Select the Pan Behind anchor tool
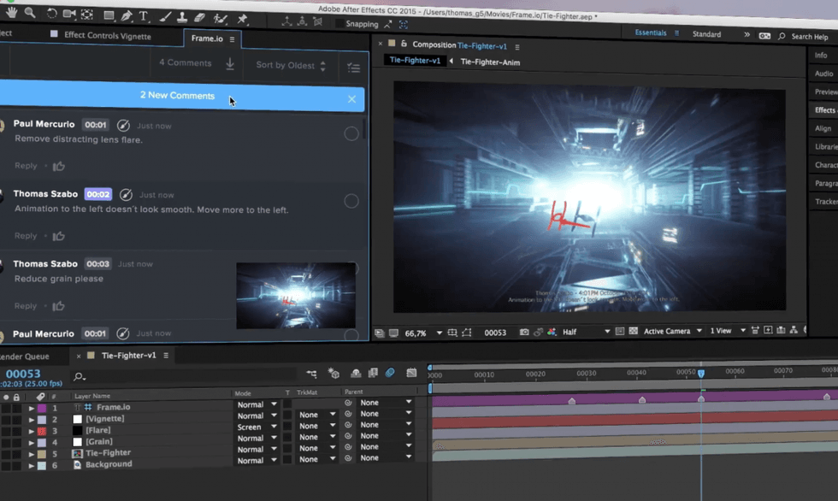 (x=87, y=15)
